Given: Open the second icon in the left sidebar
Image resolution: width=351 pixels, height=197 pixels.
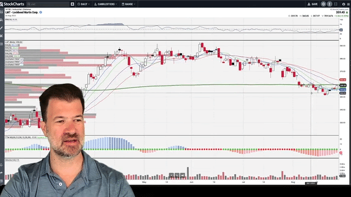Looking at the screenshot, I should pos(2,20).
